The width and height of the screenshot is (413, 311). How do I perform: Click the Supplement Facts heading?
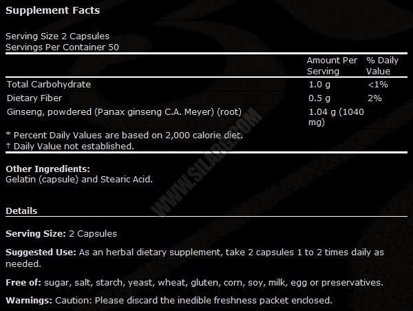53,10
